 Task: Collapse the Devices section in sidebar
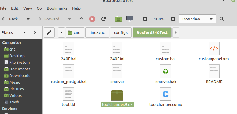coord(10,109)
